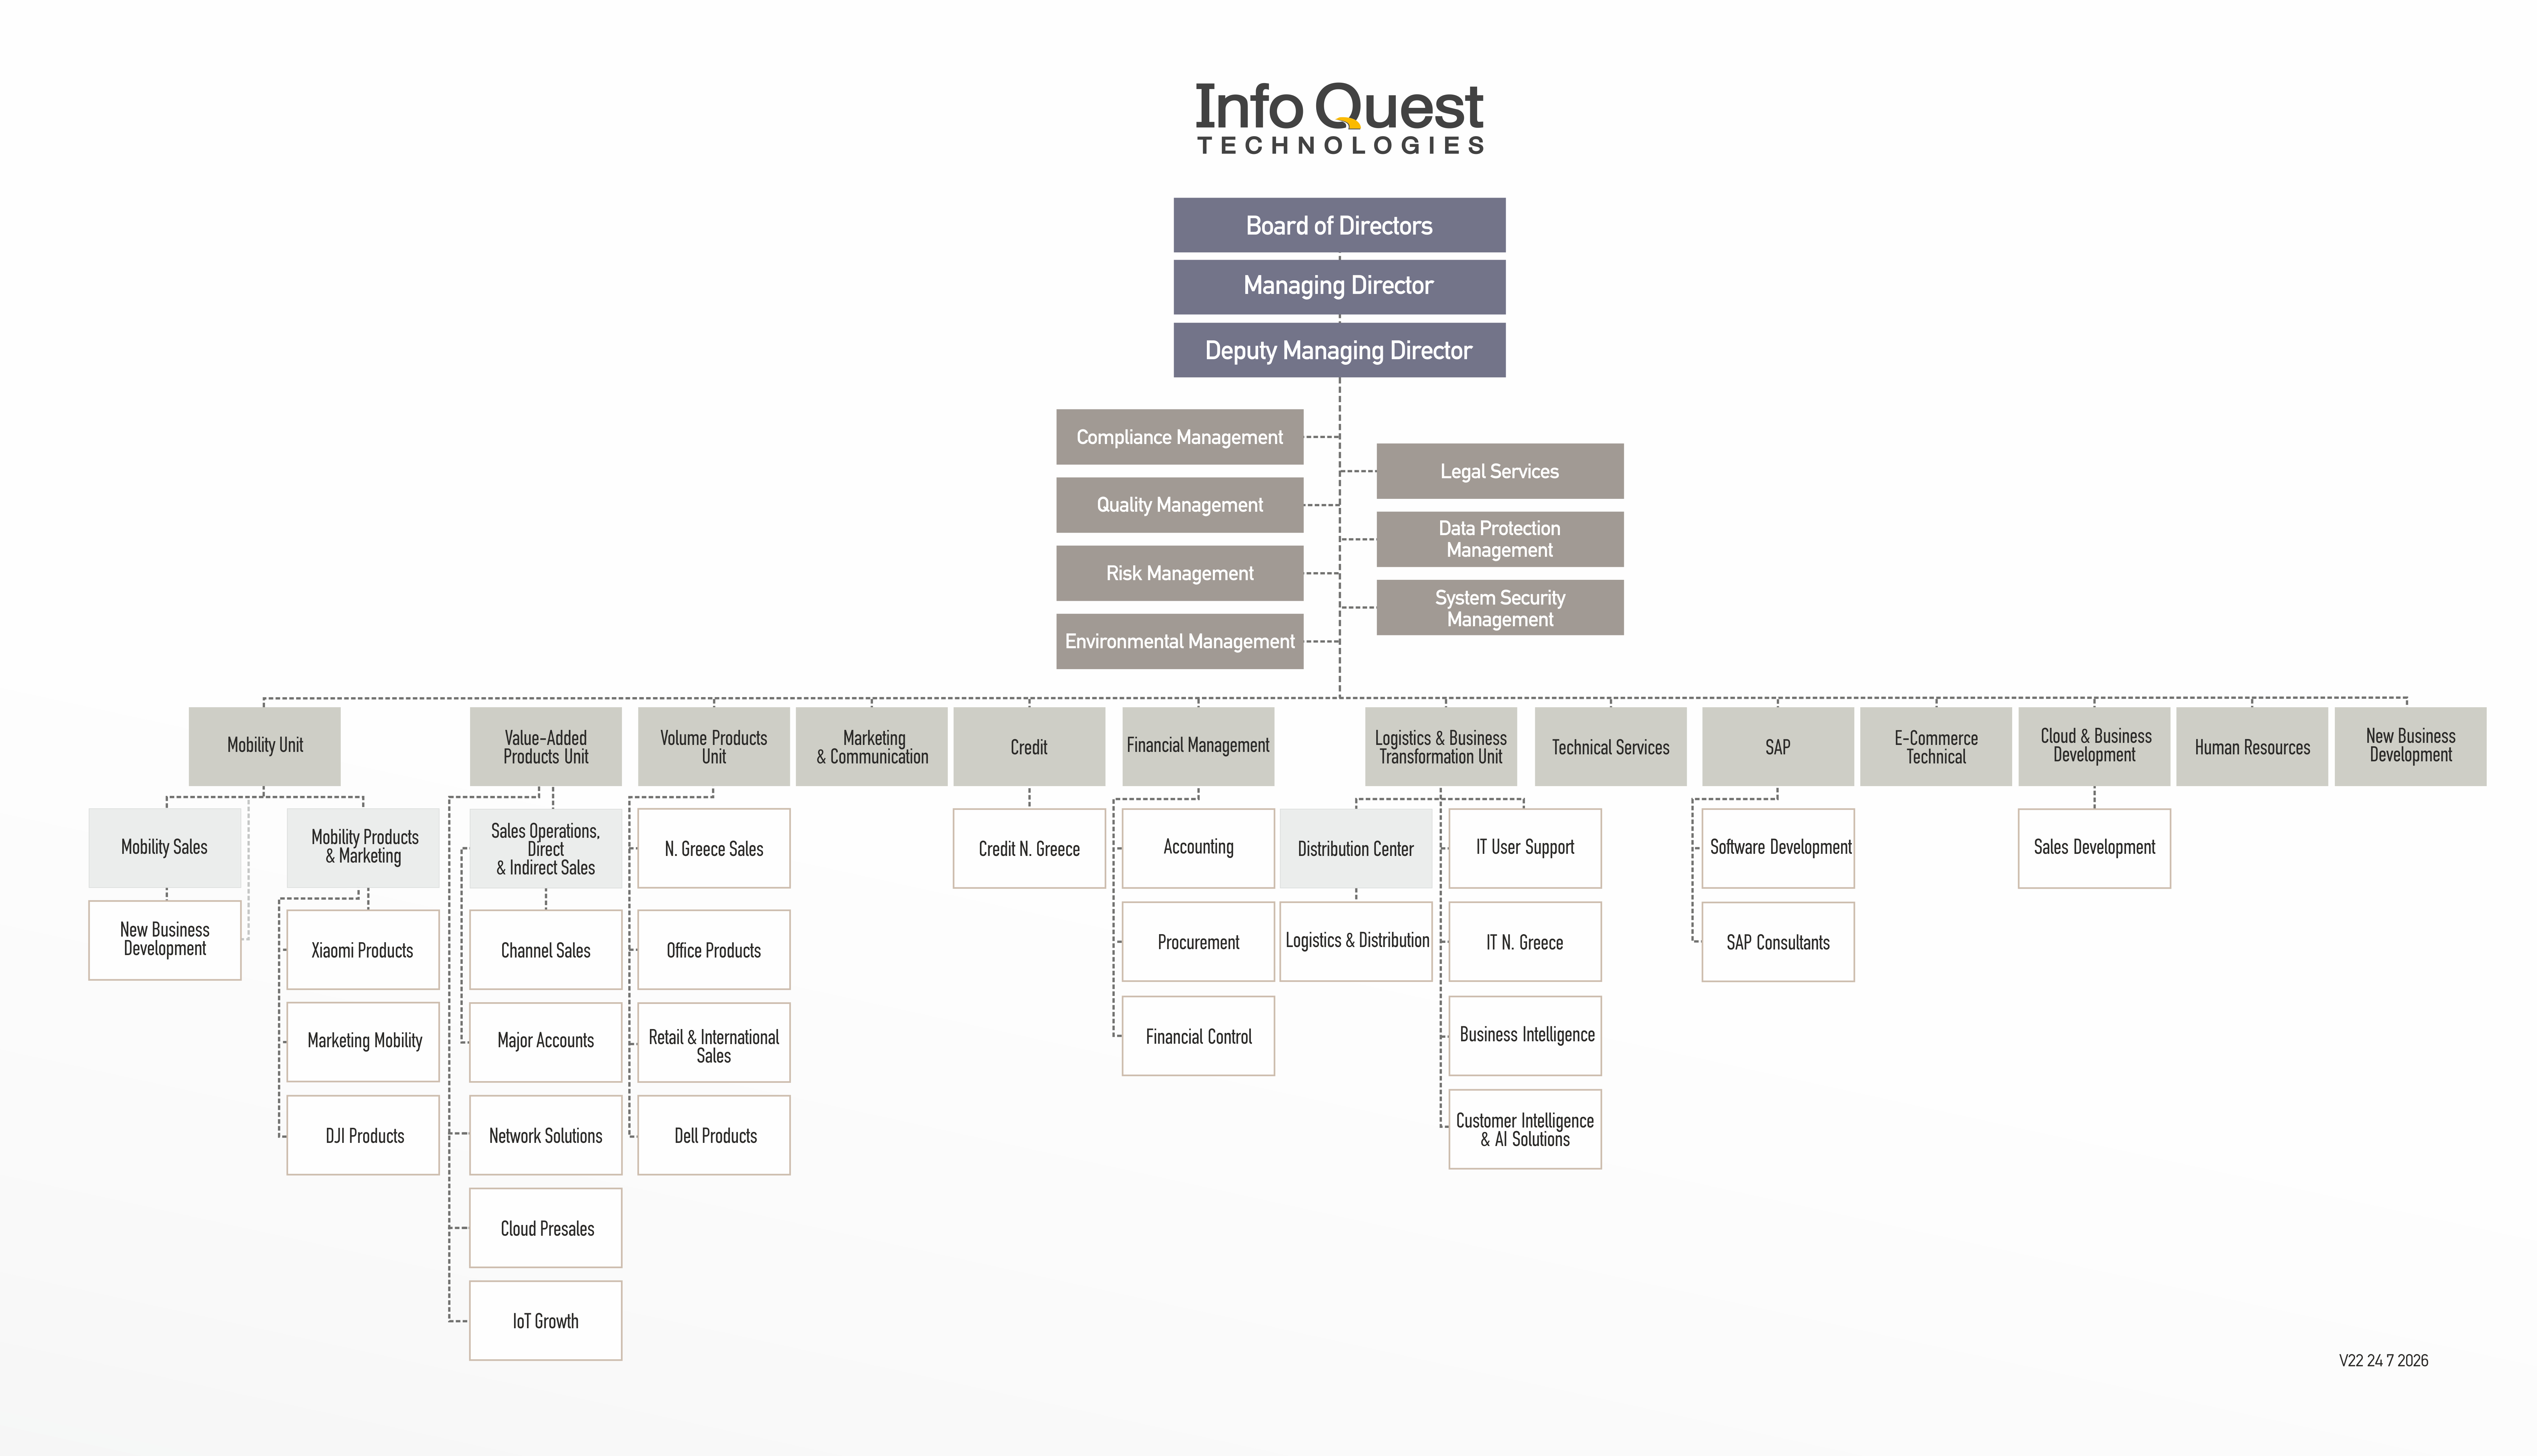The image size is (2537, 1456).
Task: Select the Xiaomi Products box
Action: (x=363, y=950)
